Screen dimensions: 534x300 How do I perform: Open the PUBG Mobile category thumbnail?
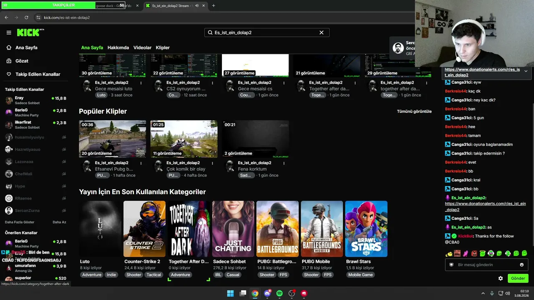[x=322, y=229]
